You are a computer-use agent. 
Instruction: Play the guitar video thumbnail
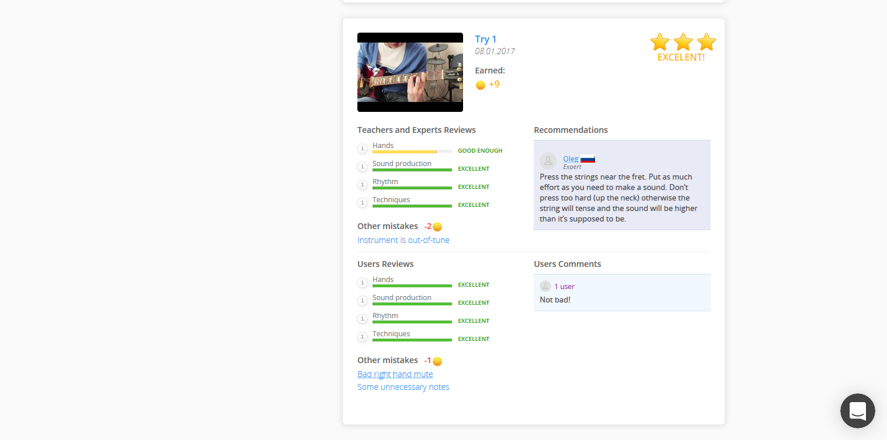tap(410, 72)
